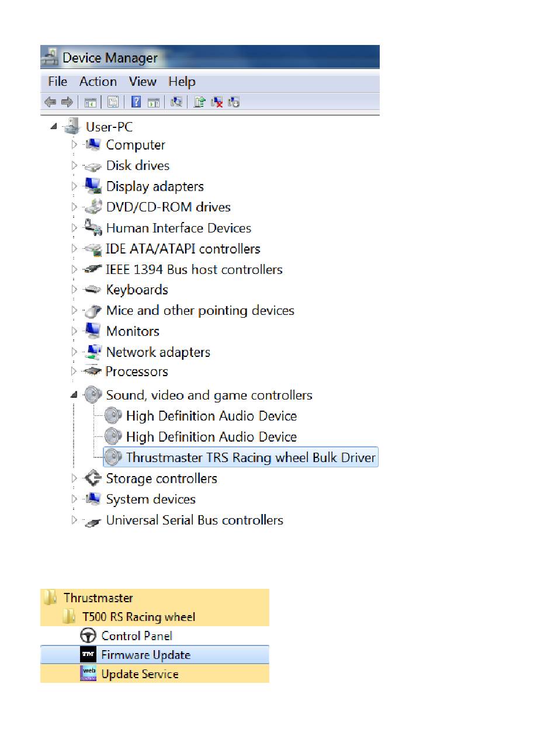Expand the IDE ATA/ATAPI controllers category
Viewport: 555px width, 736px height.
pos(74,248)
